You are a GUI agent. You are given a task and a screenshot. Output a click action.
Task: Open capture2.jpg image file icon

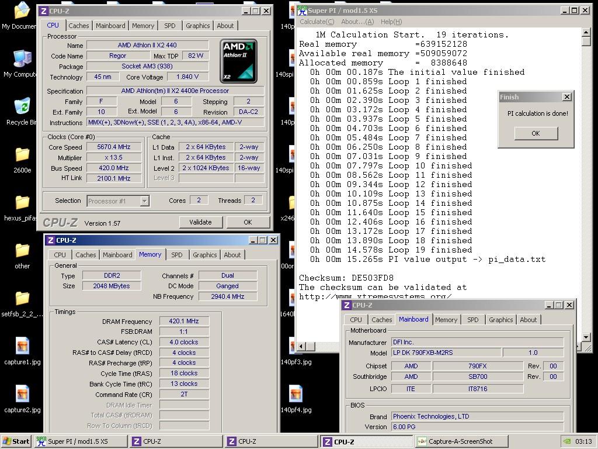tap(22, 393)
